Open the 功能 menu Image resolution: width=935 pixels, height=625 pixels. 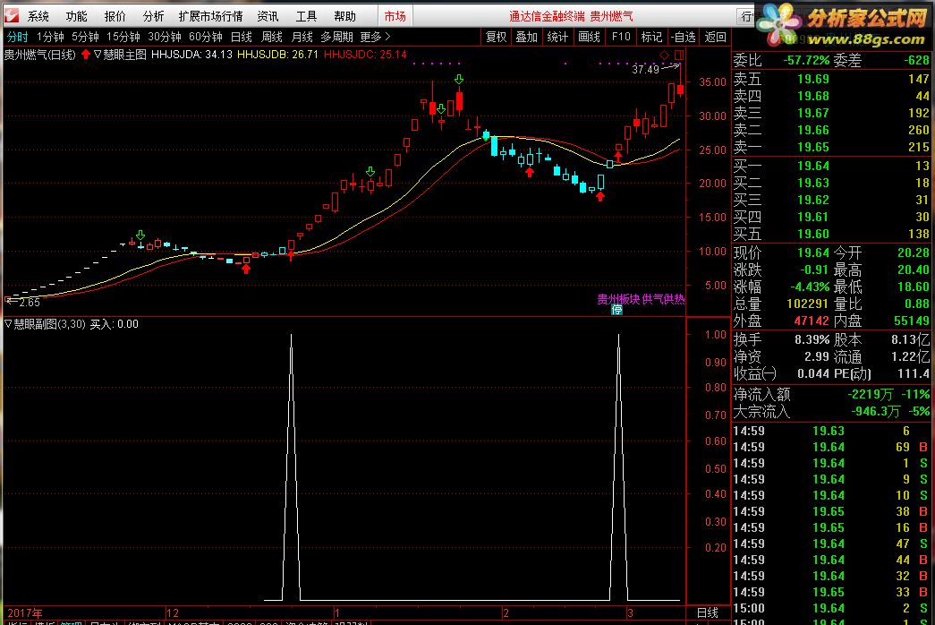(x=76, y=16)
